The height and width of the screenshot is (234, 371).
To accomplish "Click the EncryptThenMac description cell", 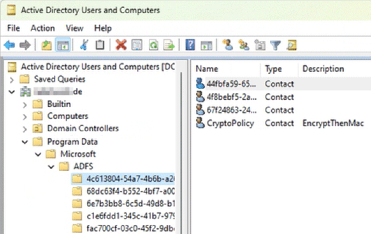I will pyautogui.click(x=333, y=123).
